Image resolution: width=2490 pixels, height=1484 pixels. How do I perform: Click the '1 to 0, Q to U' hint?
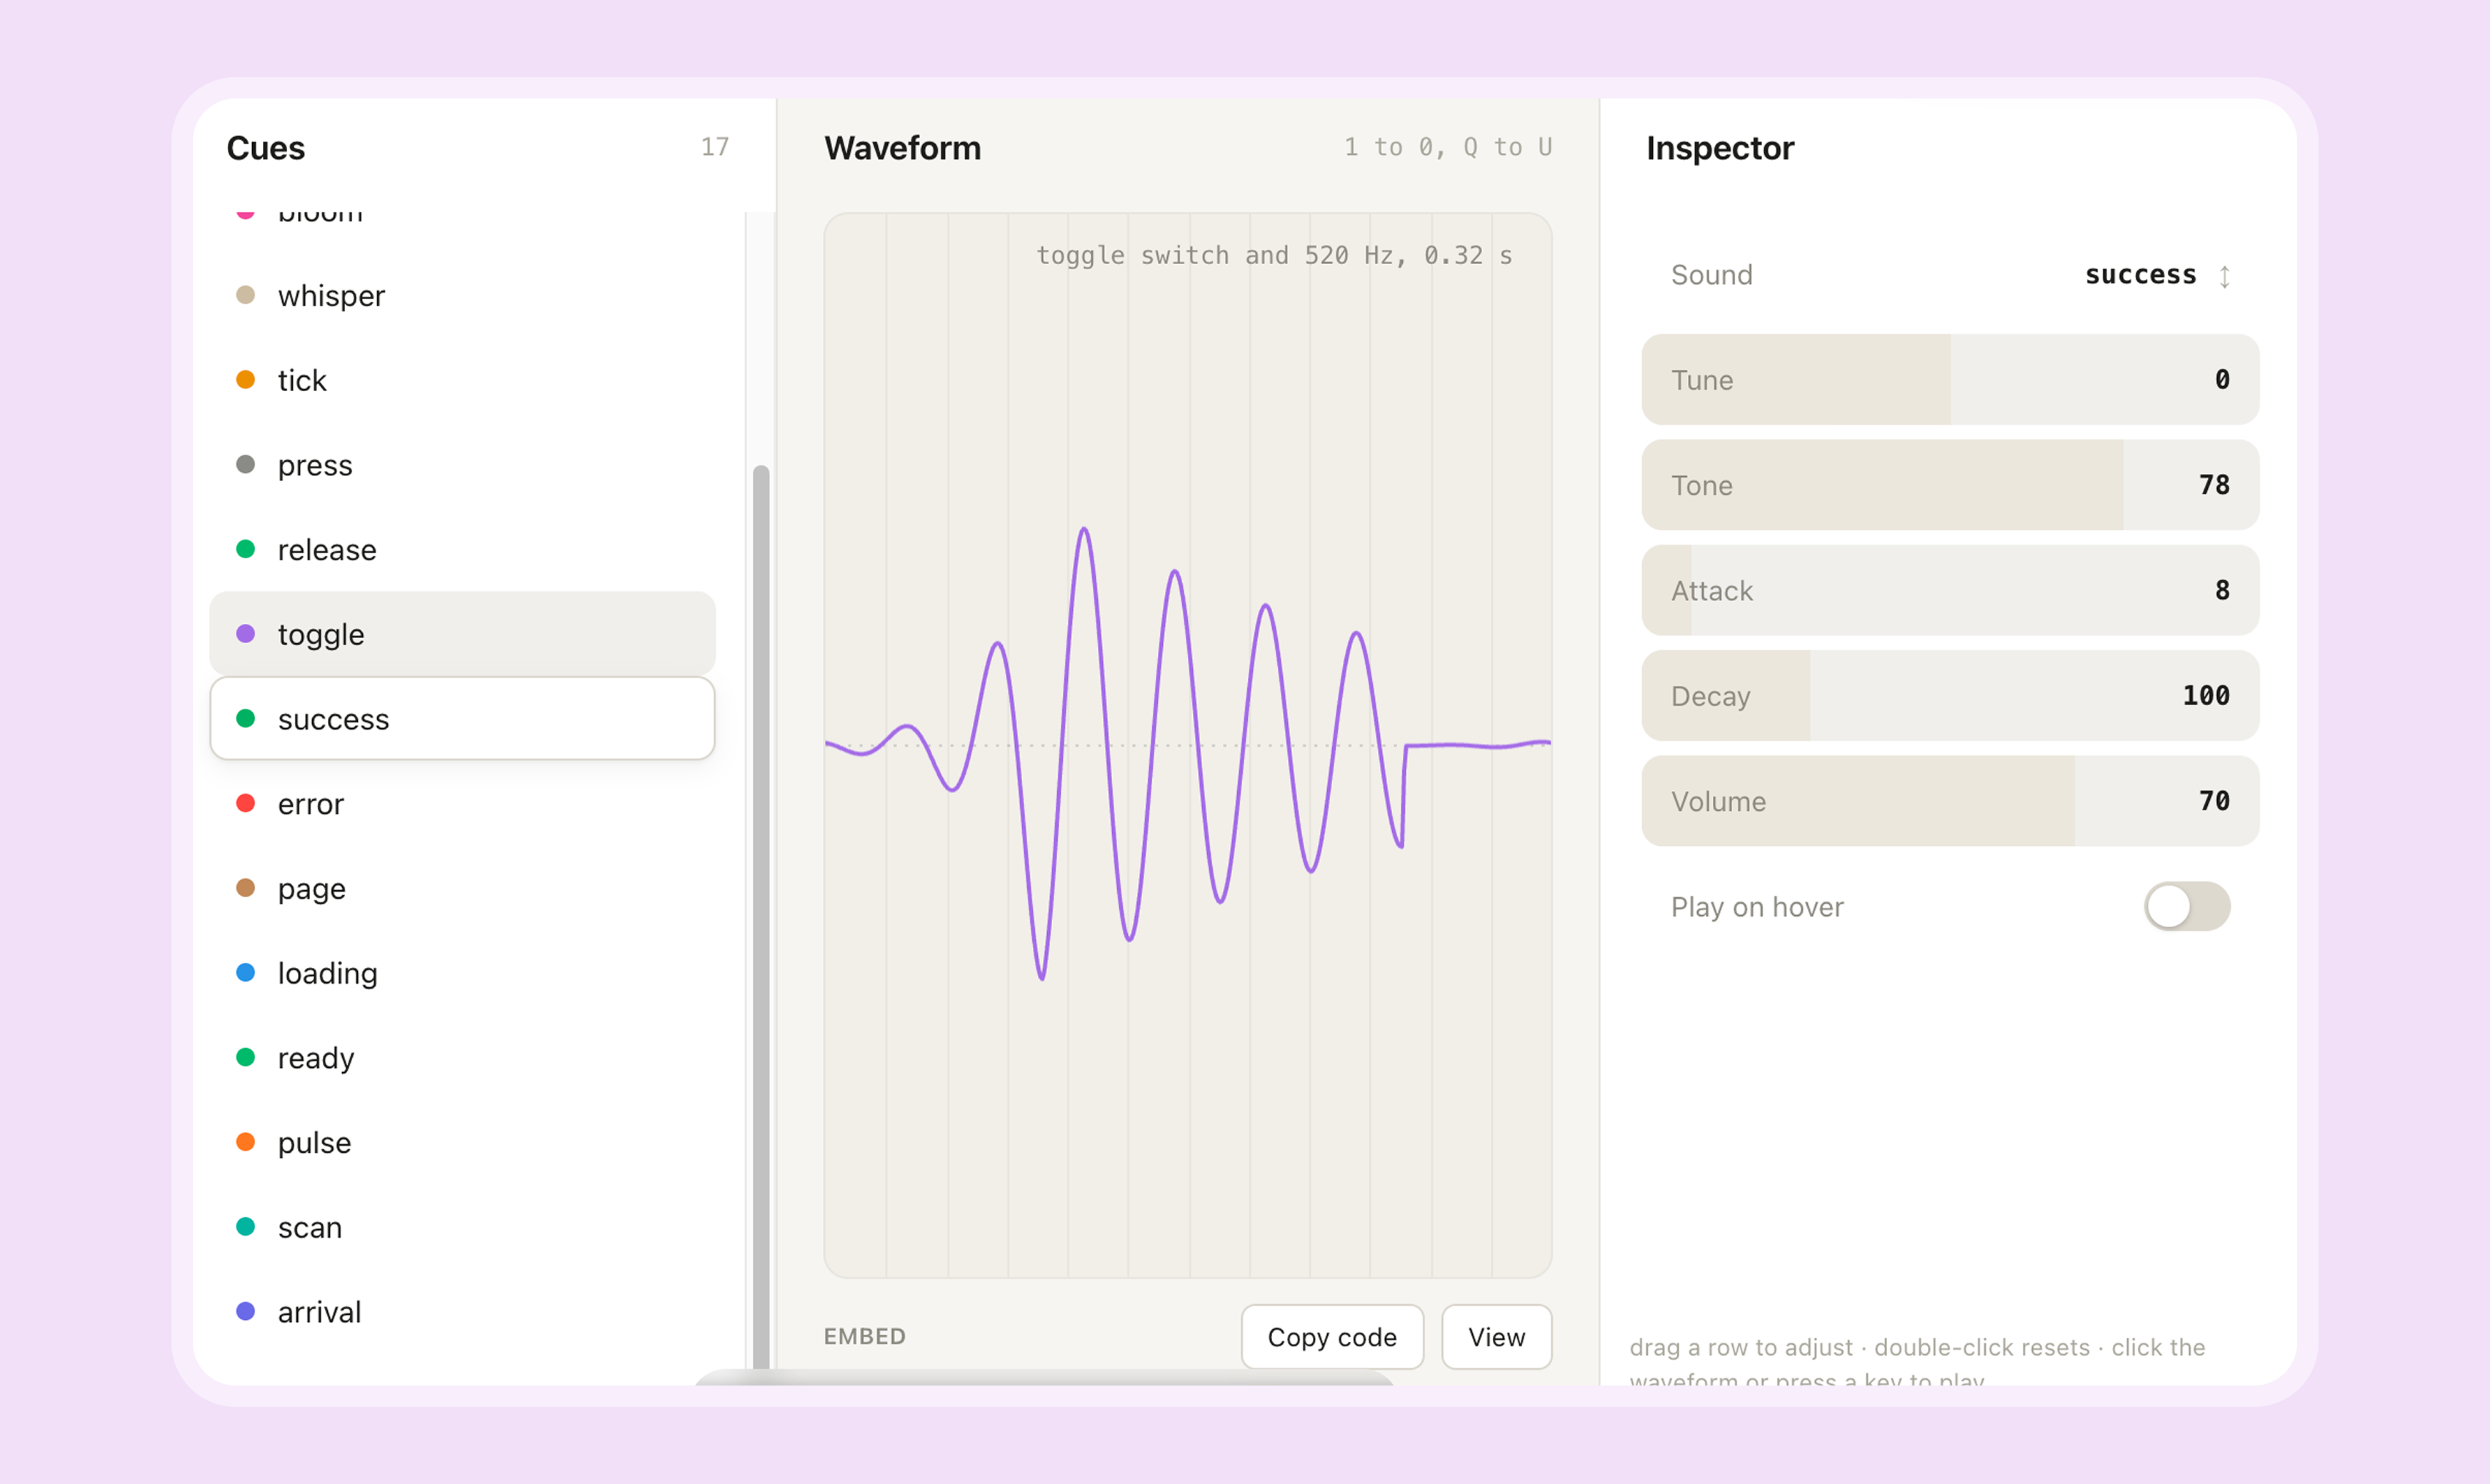pyautogui.click(x=1448, y=147)
